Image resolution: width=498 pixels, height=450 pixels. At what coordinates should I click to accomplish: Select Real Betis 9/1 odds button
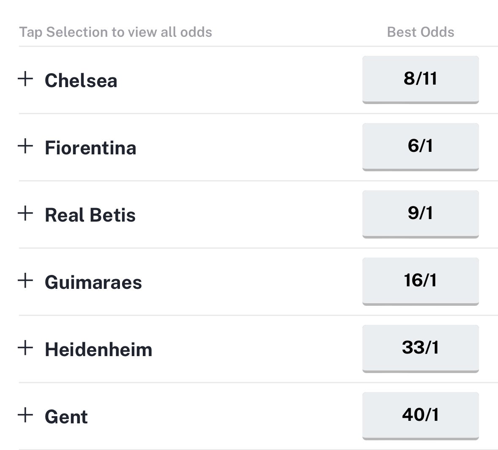click(x=420, y=214)
